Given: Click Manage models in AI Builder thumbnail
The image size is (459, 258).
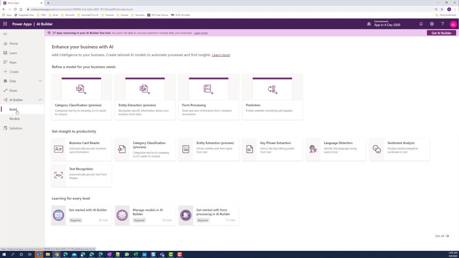Looking at the screenshot, I should [x=122, y=215].
